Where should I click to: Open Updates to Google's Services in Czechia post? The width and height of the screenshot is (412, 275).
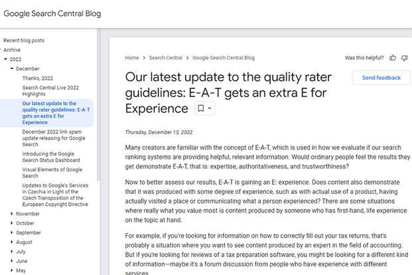click(55, 195)
